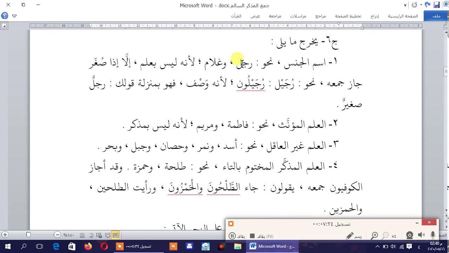Select the مراسلات (Mailings) ribbon tab

point(298,16)
